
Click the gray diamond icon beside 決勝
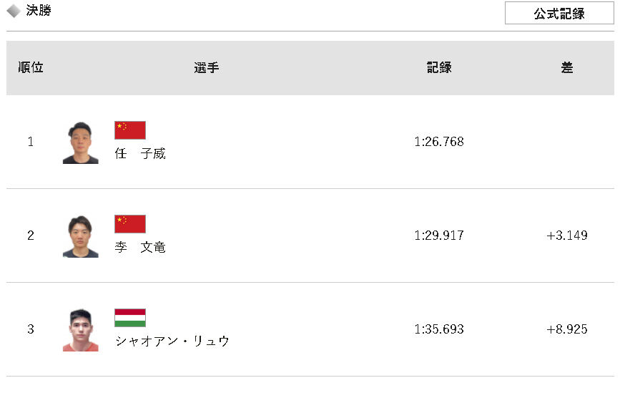tap(14, 11)
